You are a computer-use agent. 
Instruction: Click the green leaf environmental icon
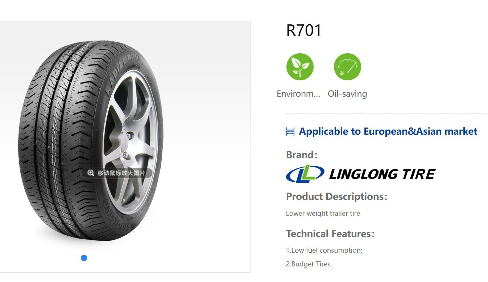point(300,67)
